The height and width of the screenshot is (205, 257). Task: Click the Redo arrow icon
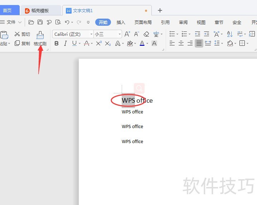pos(79,22)
